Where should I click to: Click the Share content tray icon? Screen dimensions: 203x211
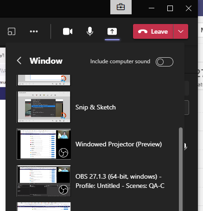[112, 31]
